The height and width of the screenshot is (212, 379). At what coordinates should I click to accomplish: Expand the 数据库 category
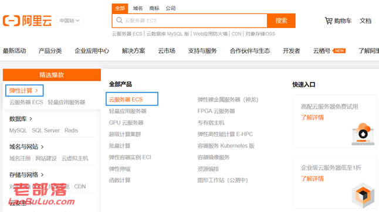point(21,119)
